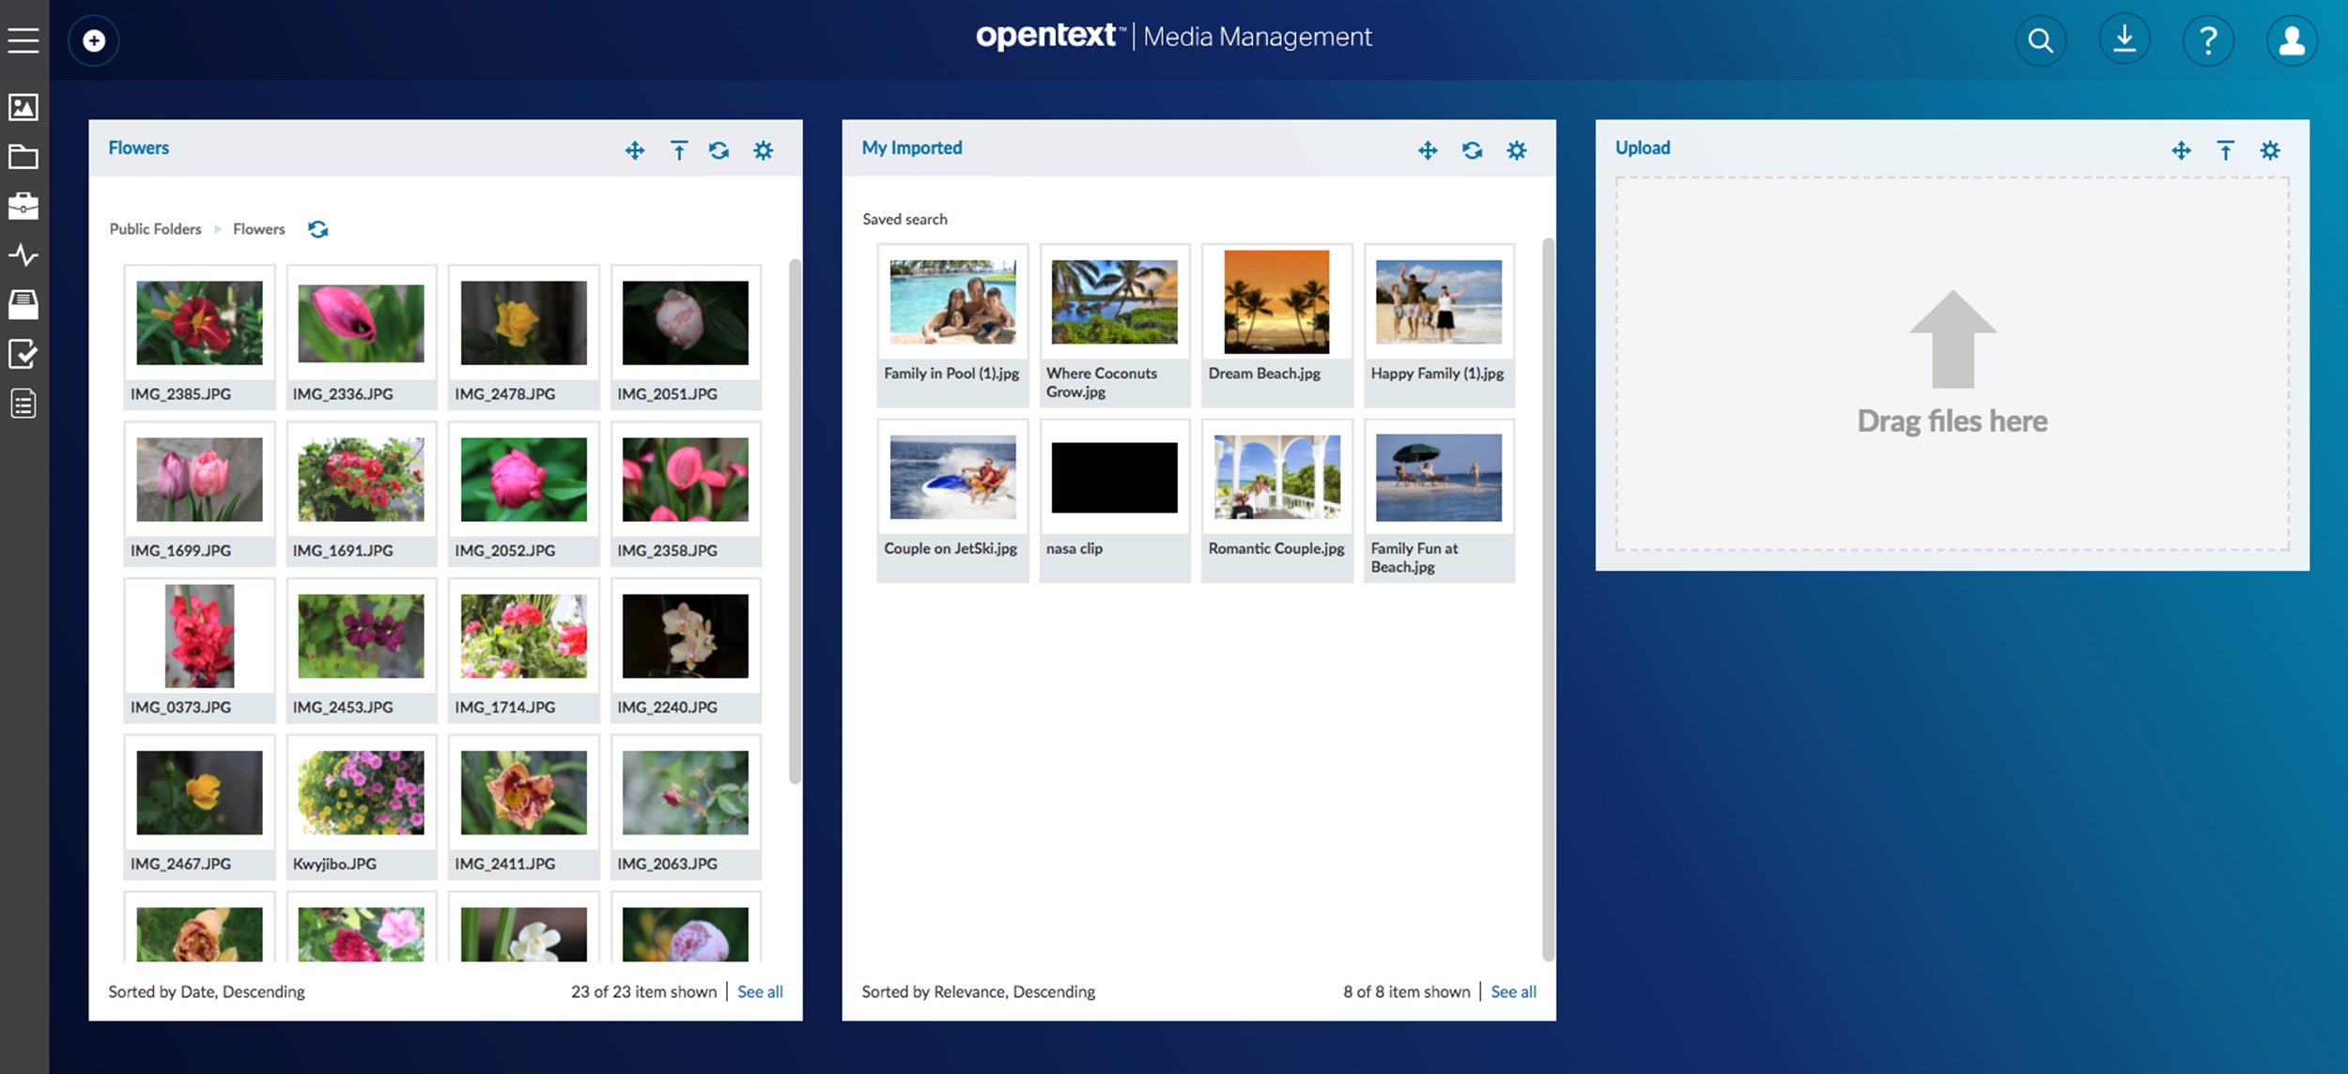The width and height of the screenshot is (2348, 1074).
Task: Open Folders icon in sidebar
Action: [x=23, y=156]
